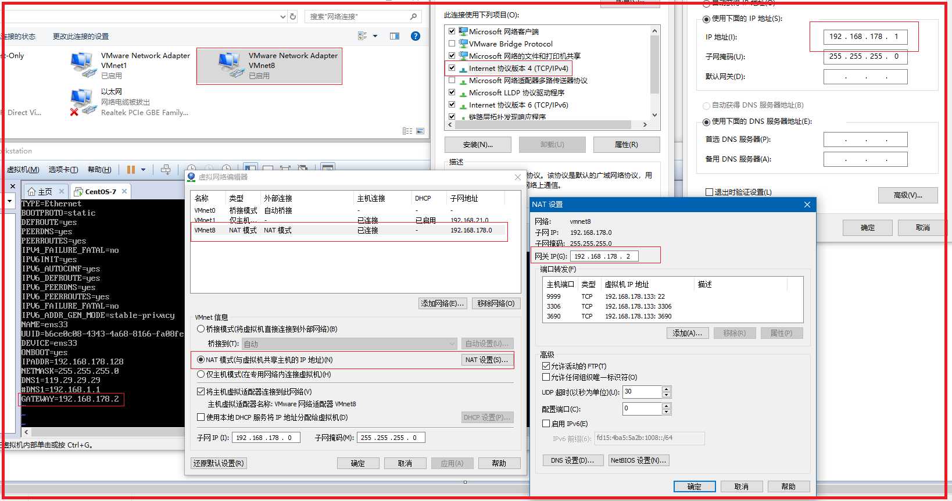The width and height of the screenshot is (952, 501).
Task: Click the search magnifier in Network Connections
Action: [413, 17]
